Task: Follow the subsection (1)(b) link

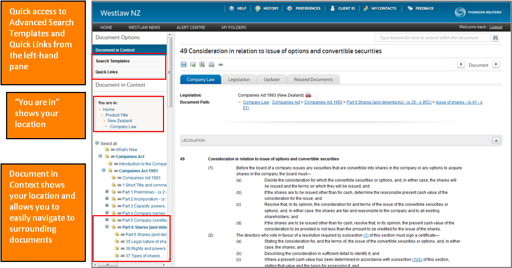Action: click(x=417, y=260)
